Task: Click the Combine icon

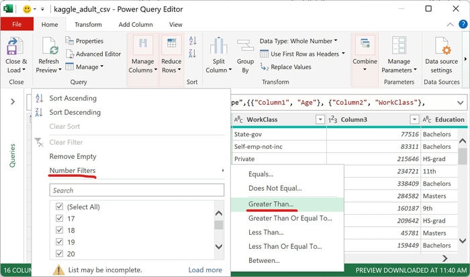Action: [365, 44]
